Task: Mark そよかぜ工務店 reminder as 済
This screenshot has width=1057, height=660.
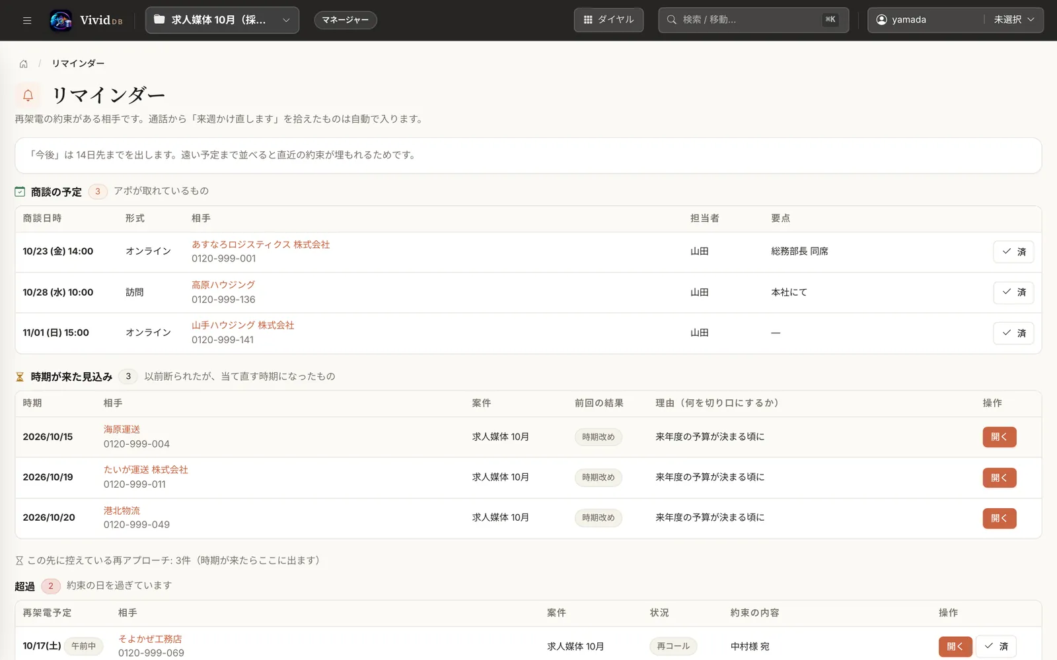Action: click(x=996, y=646)
